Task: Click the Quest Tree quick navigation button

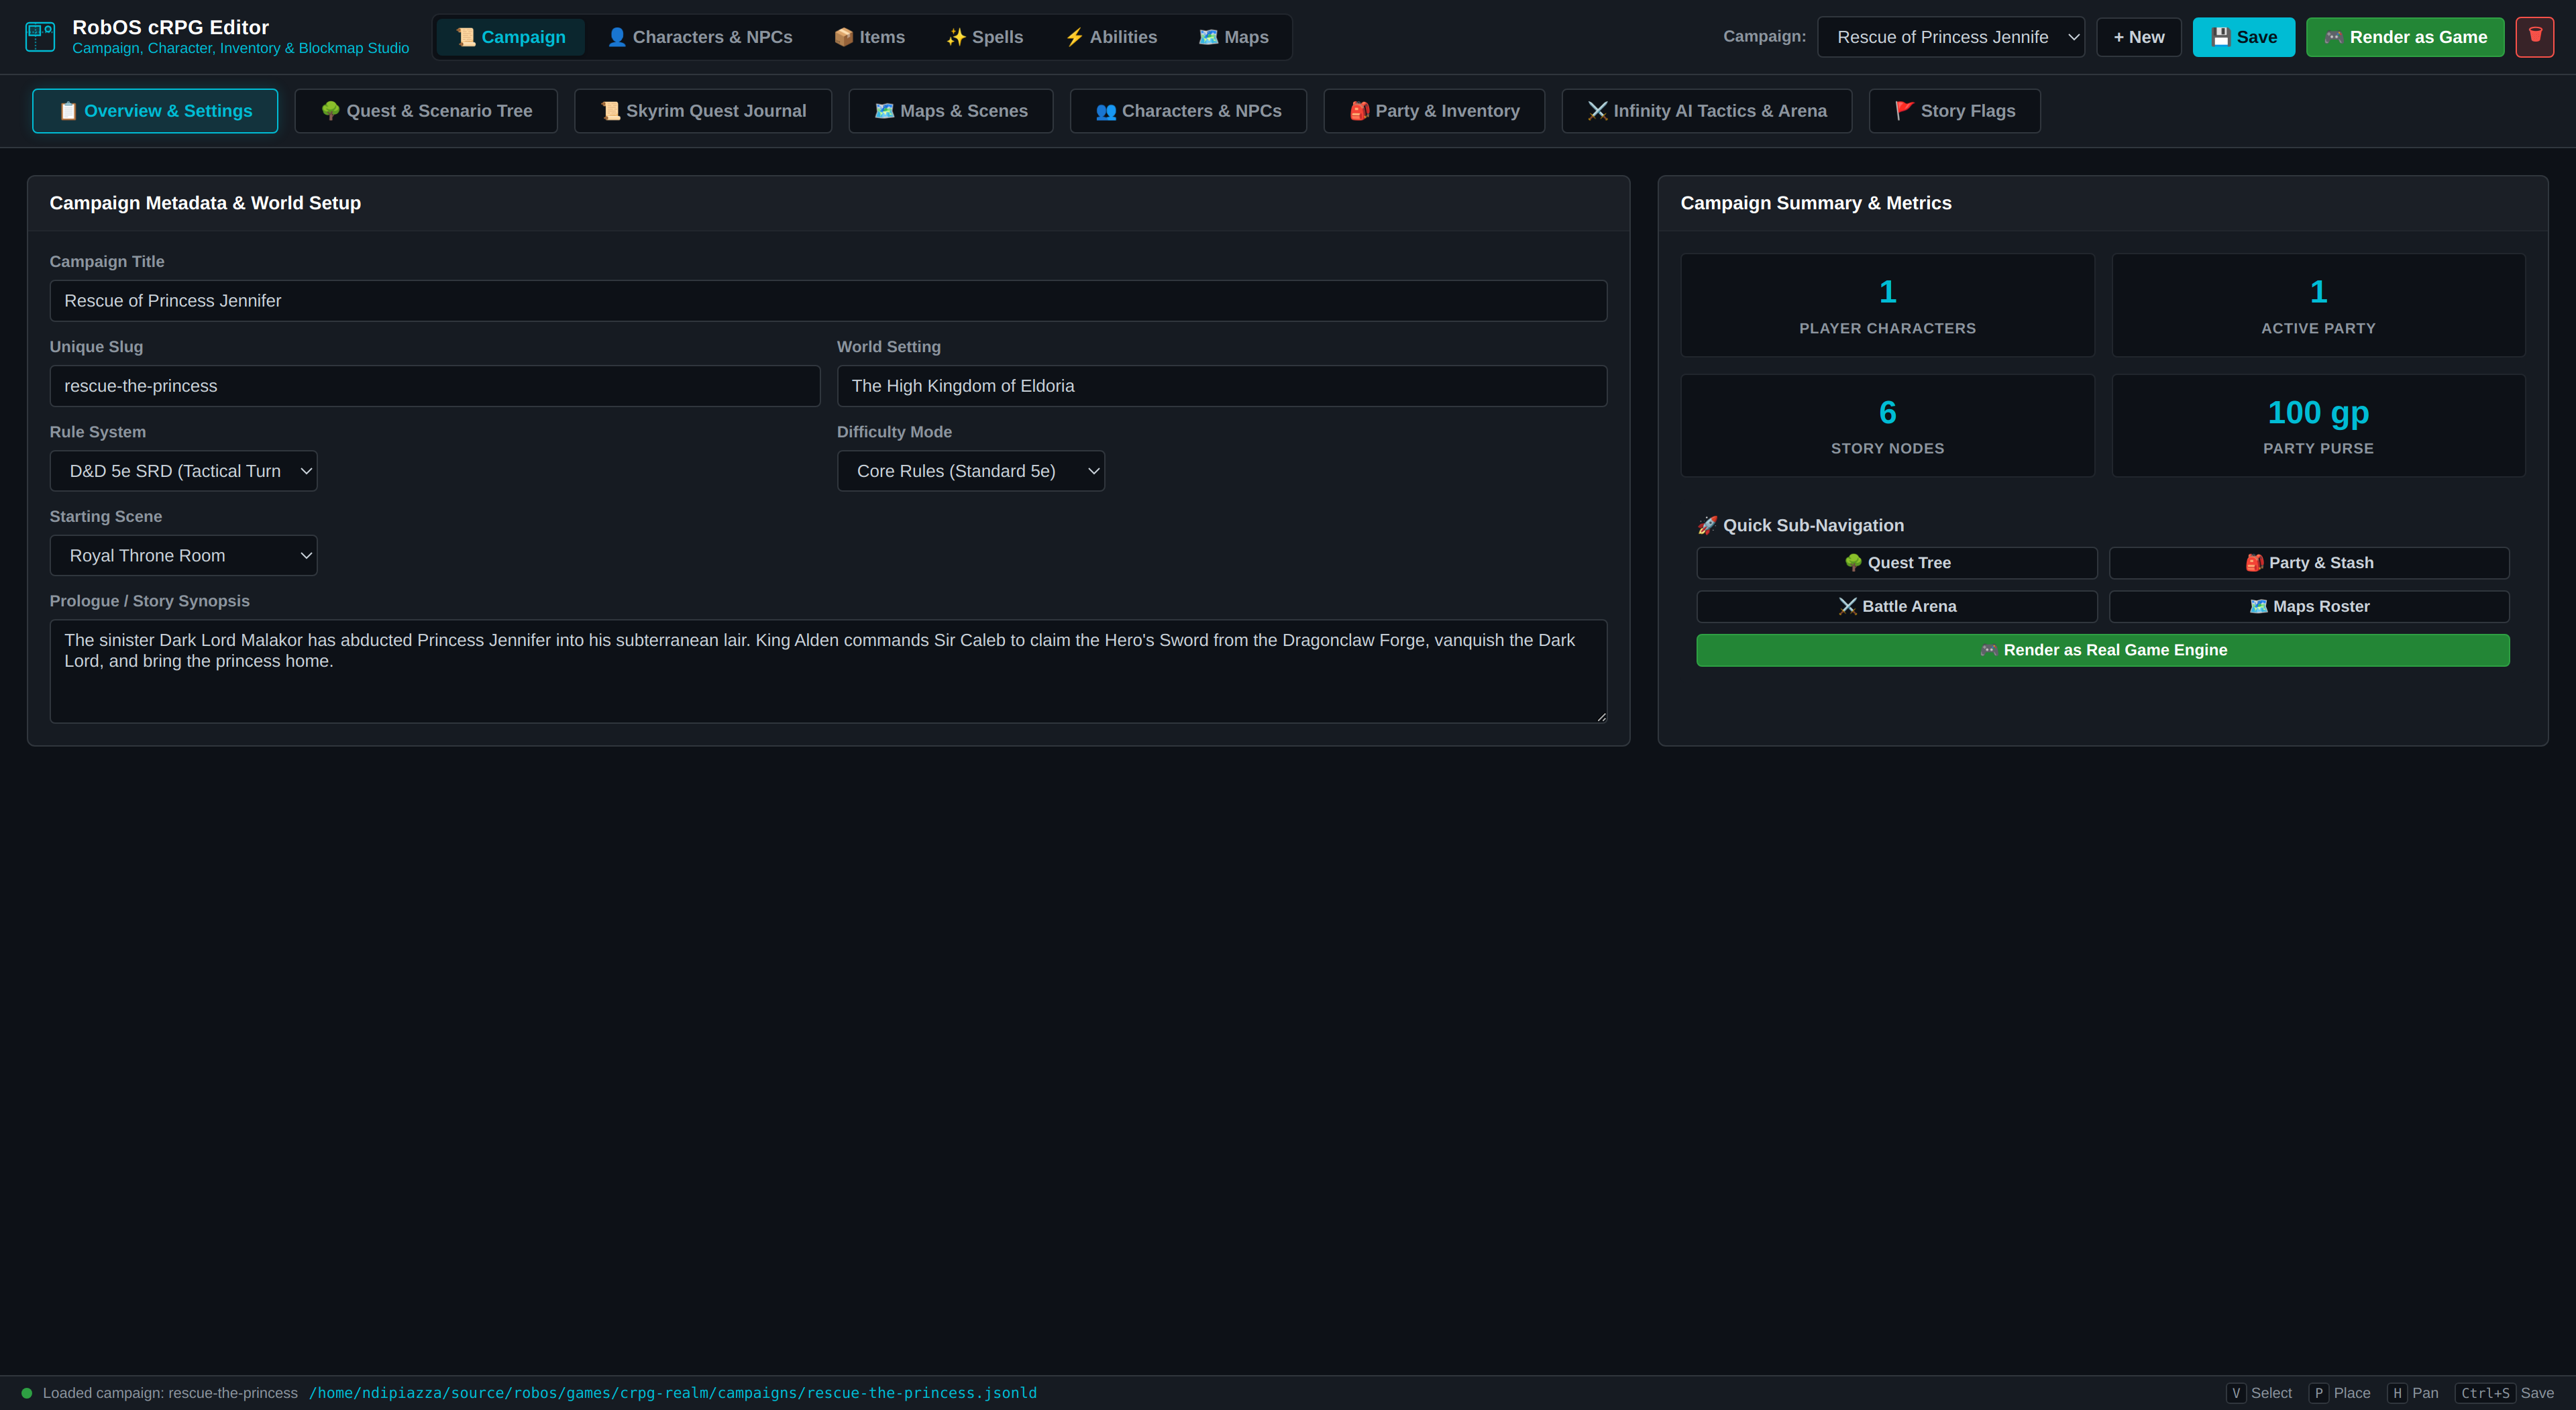Action: point(1897,563)
